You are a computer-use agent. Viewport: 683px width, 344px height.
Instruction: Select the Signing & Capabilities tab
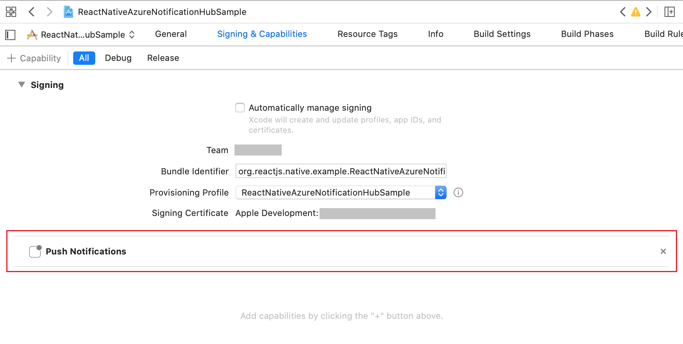(262, 34)
